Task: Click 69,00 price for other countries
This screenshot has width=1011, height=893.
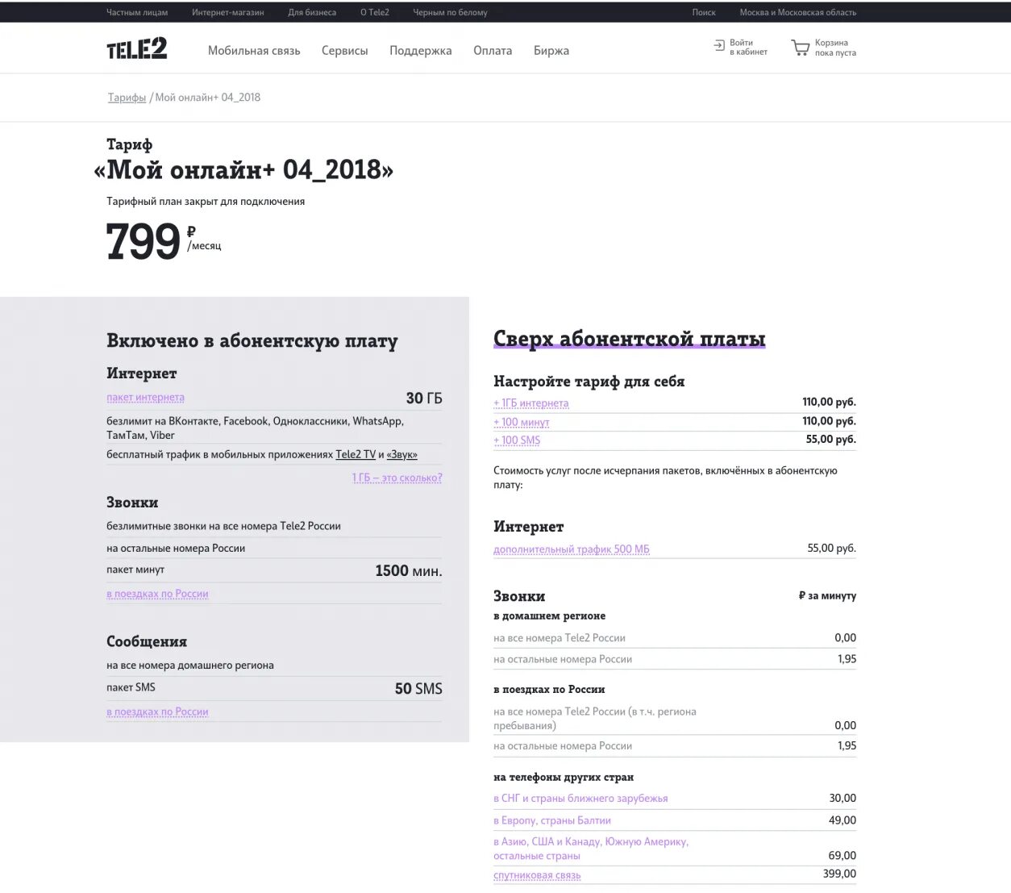Action: (x=842, y=855)
